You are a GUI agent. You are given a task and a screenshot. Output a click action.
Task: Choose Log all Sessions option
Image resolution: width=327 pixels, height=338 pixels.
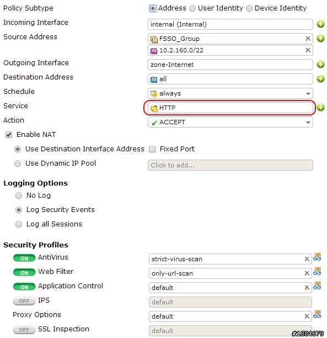pos(19,224)
